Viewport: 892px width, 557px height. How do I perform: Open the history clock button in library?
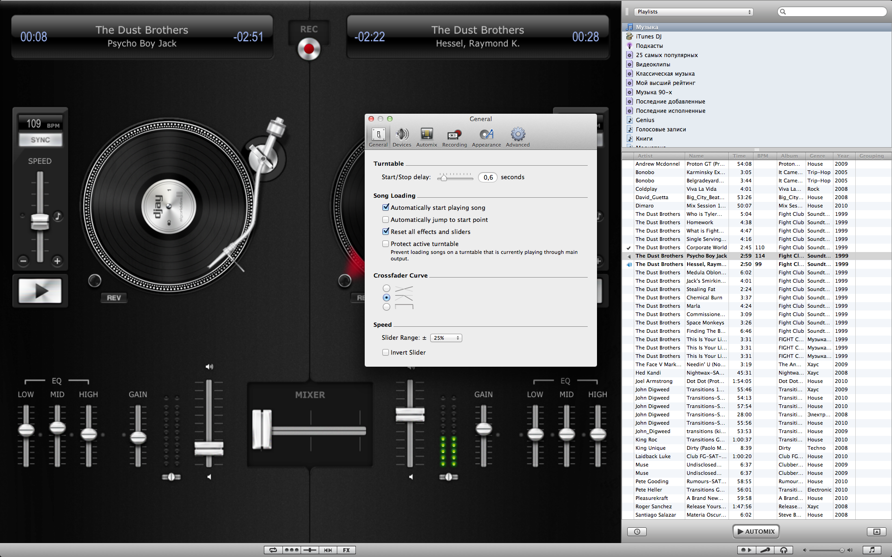tap(637, 531)
